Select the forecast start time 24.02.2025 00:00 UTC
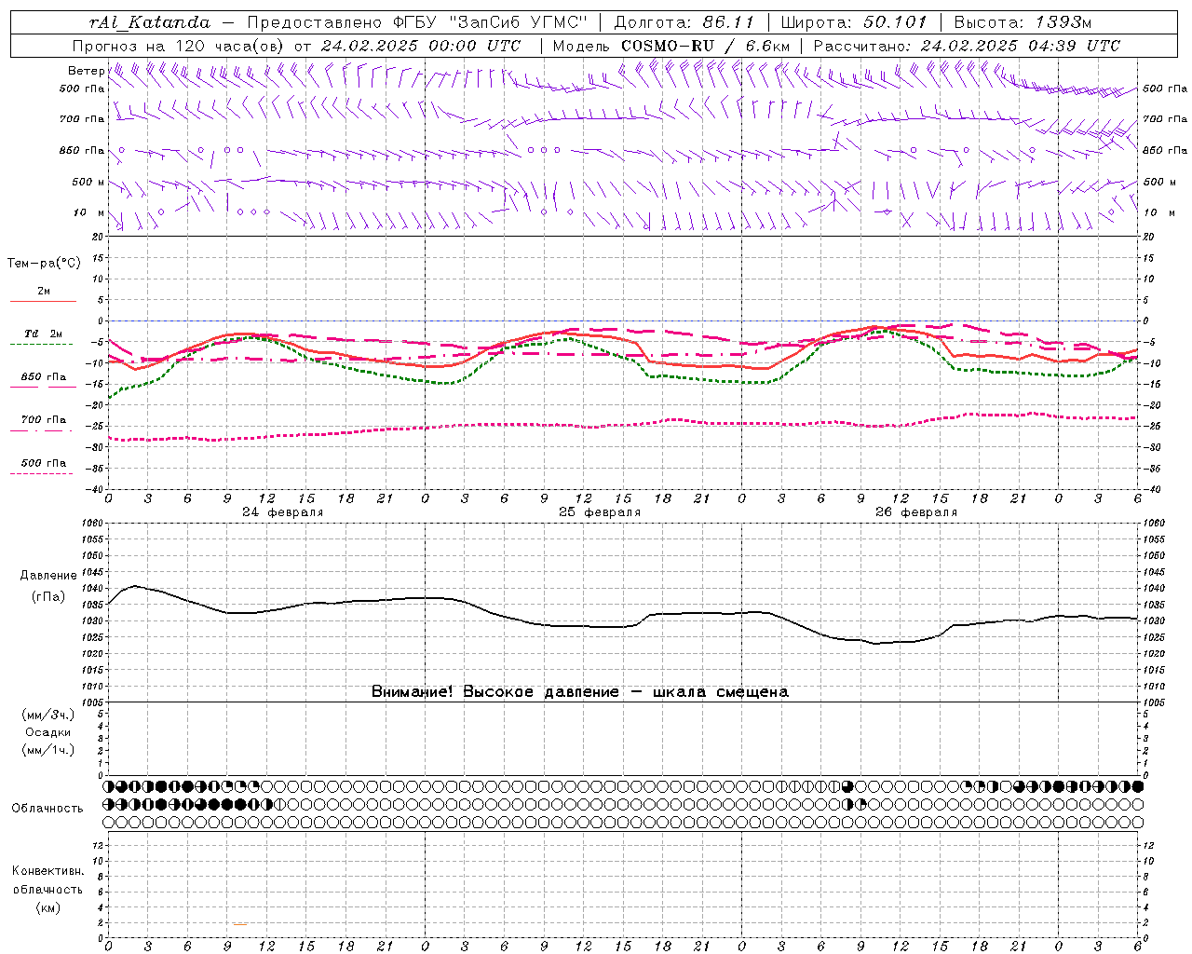This screenshot has height=954, width=1192. coord(420,46)
